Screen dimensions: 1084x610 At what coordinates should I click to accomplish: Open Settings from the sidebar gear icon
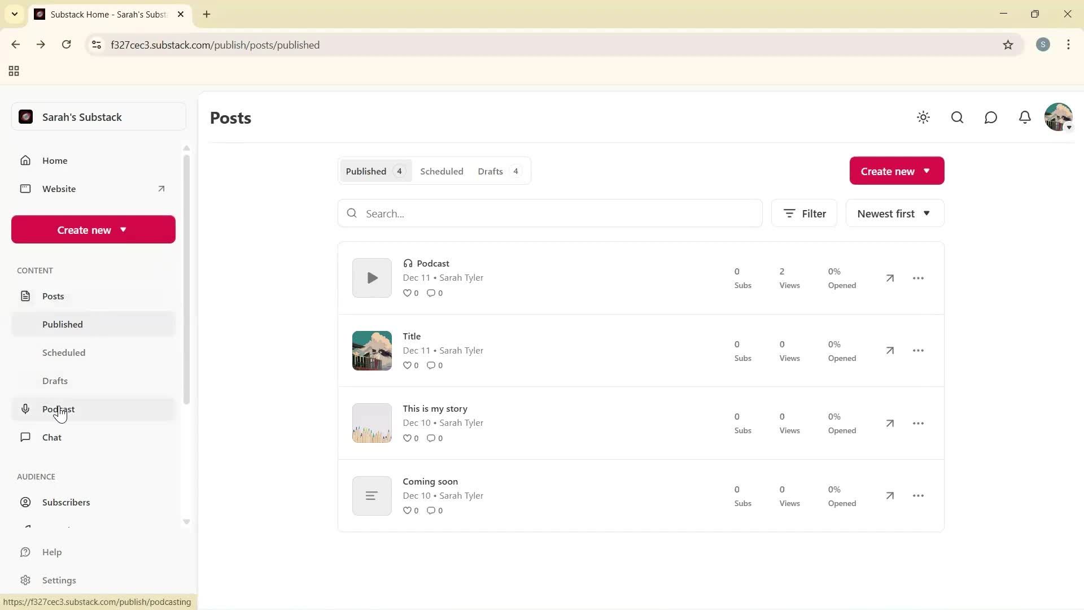[26, 580]
